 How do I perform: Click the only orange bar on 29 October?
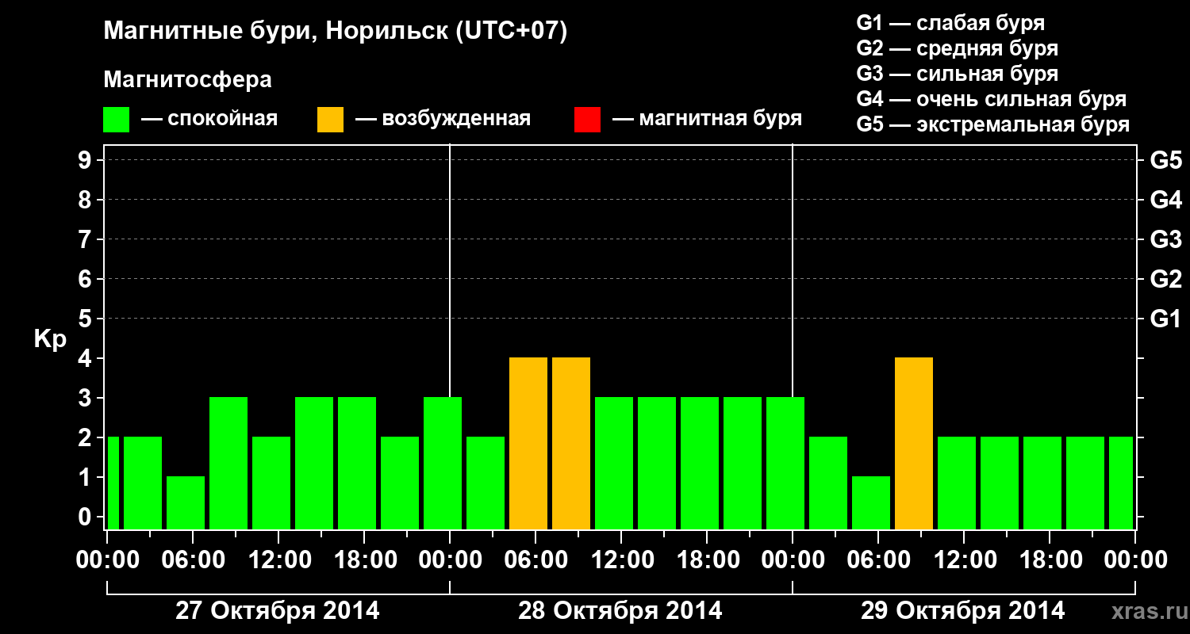click(x=914, y=444)
